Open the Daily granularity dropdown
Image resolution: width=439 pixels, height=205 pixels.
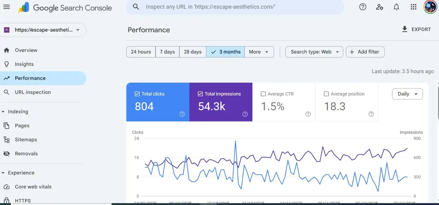click(407, 94)
